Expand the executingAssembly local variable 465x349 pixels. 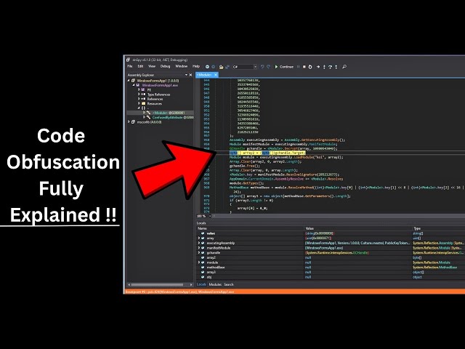tap(199, 243)
